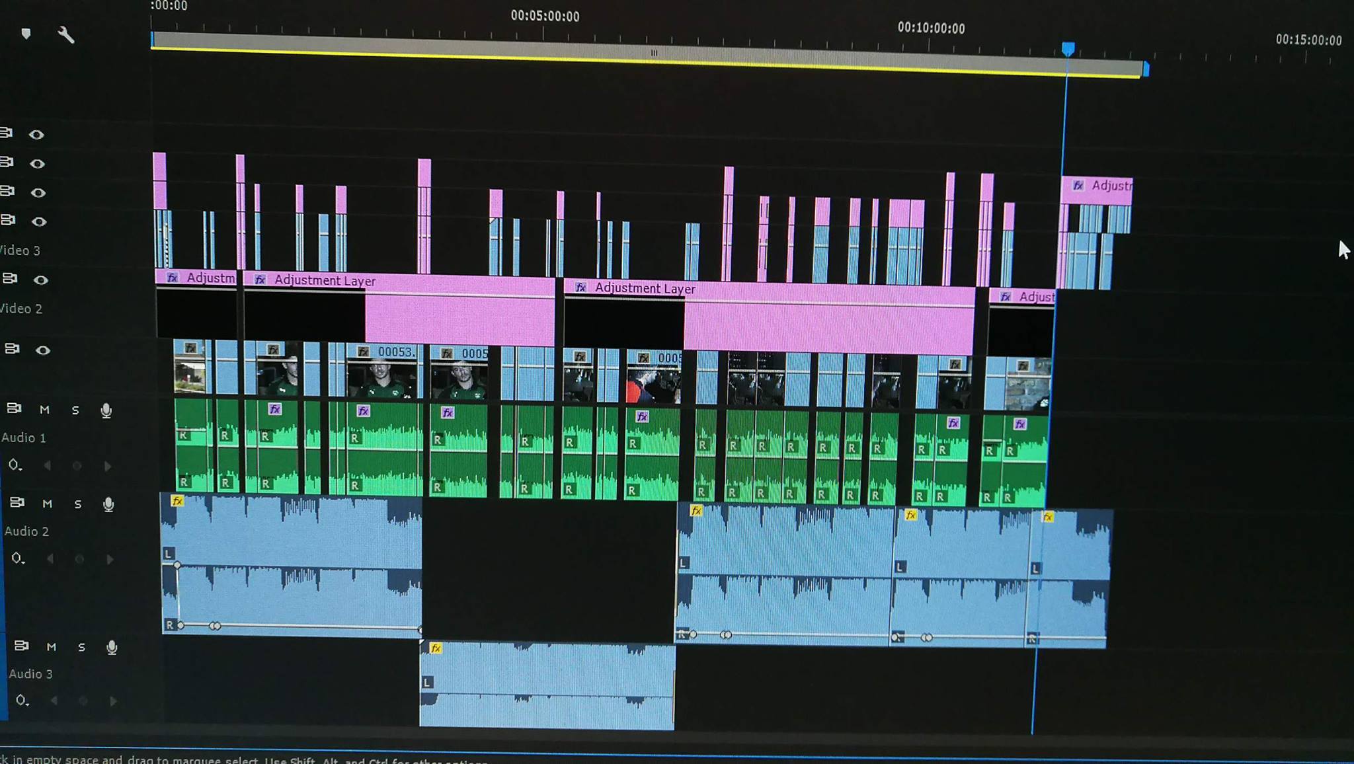The height and width of the screenshot is (764, 1354).
Task: Hide Video 3 track with eye icon
Action: pyautogui.click(x=39, y=221)
